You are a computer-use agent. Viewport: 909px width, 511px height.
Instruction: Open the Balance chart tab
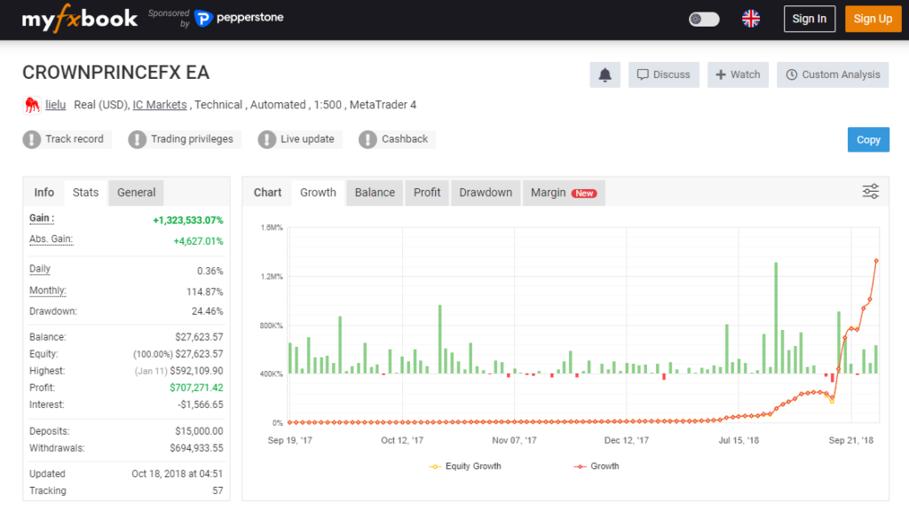[x=374, y=192]
